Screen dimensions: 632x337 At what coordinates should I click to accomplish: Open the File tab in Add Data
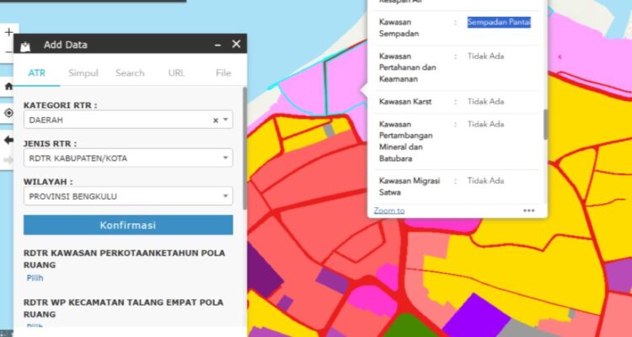pos(223,73)
